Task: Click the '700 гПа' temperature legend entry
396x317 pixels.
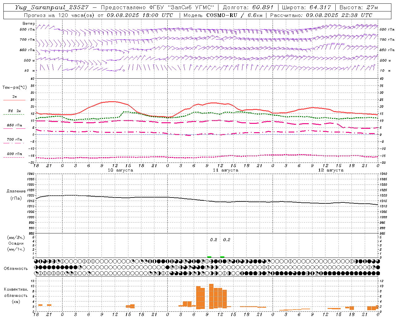Action: (x=15, y=140)
